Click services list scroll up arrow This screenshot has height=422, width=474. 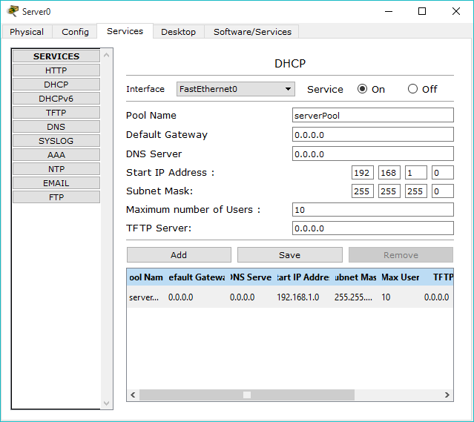point(106,55)
